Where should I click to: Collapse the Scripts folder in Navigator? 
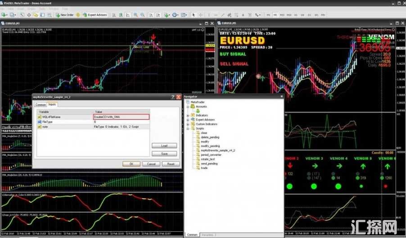coord(188,129)
